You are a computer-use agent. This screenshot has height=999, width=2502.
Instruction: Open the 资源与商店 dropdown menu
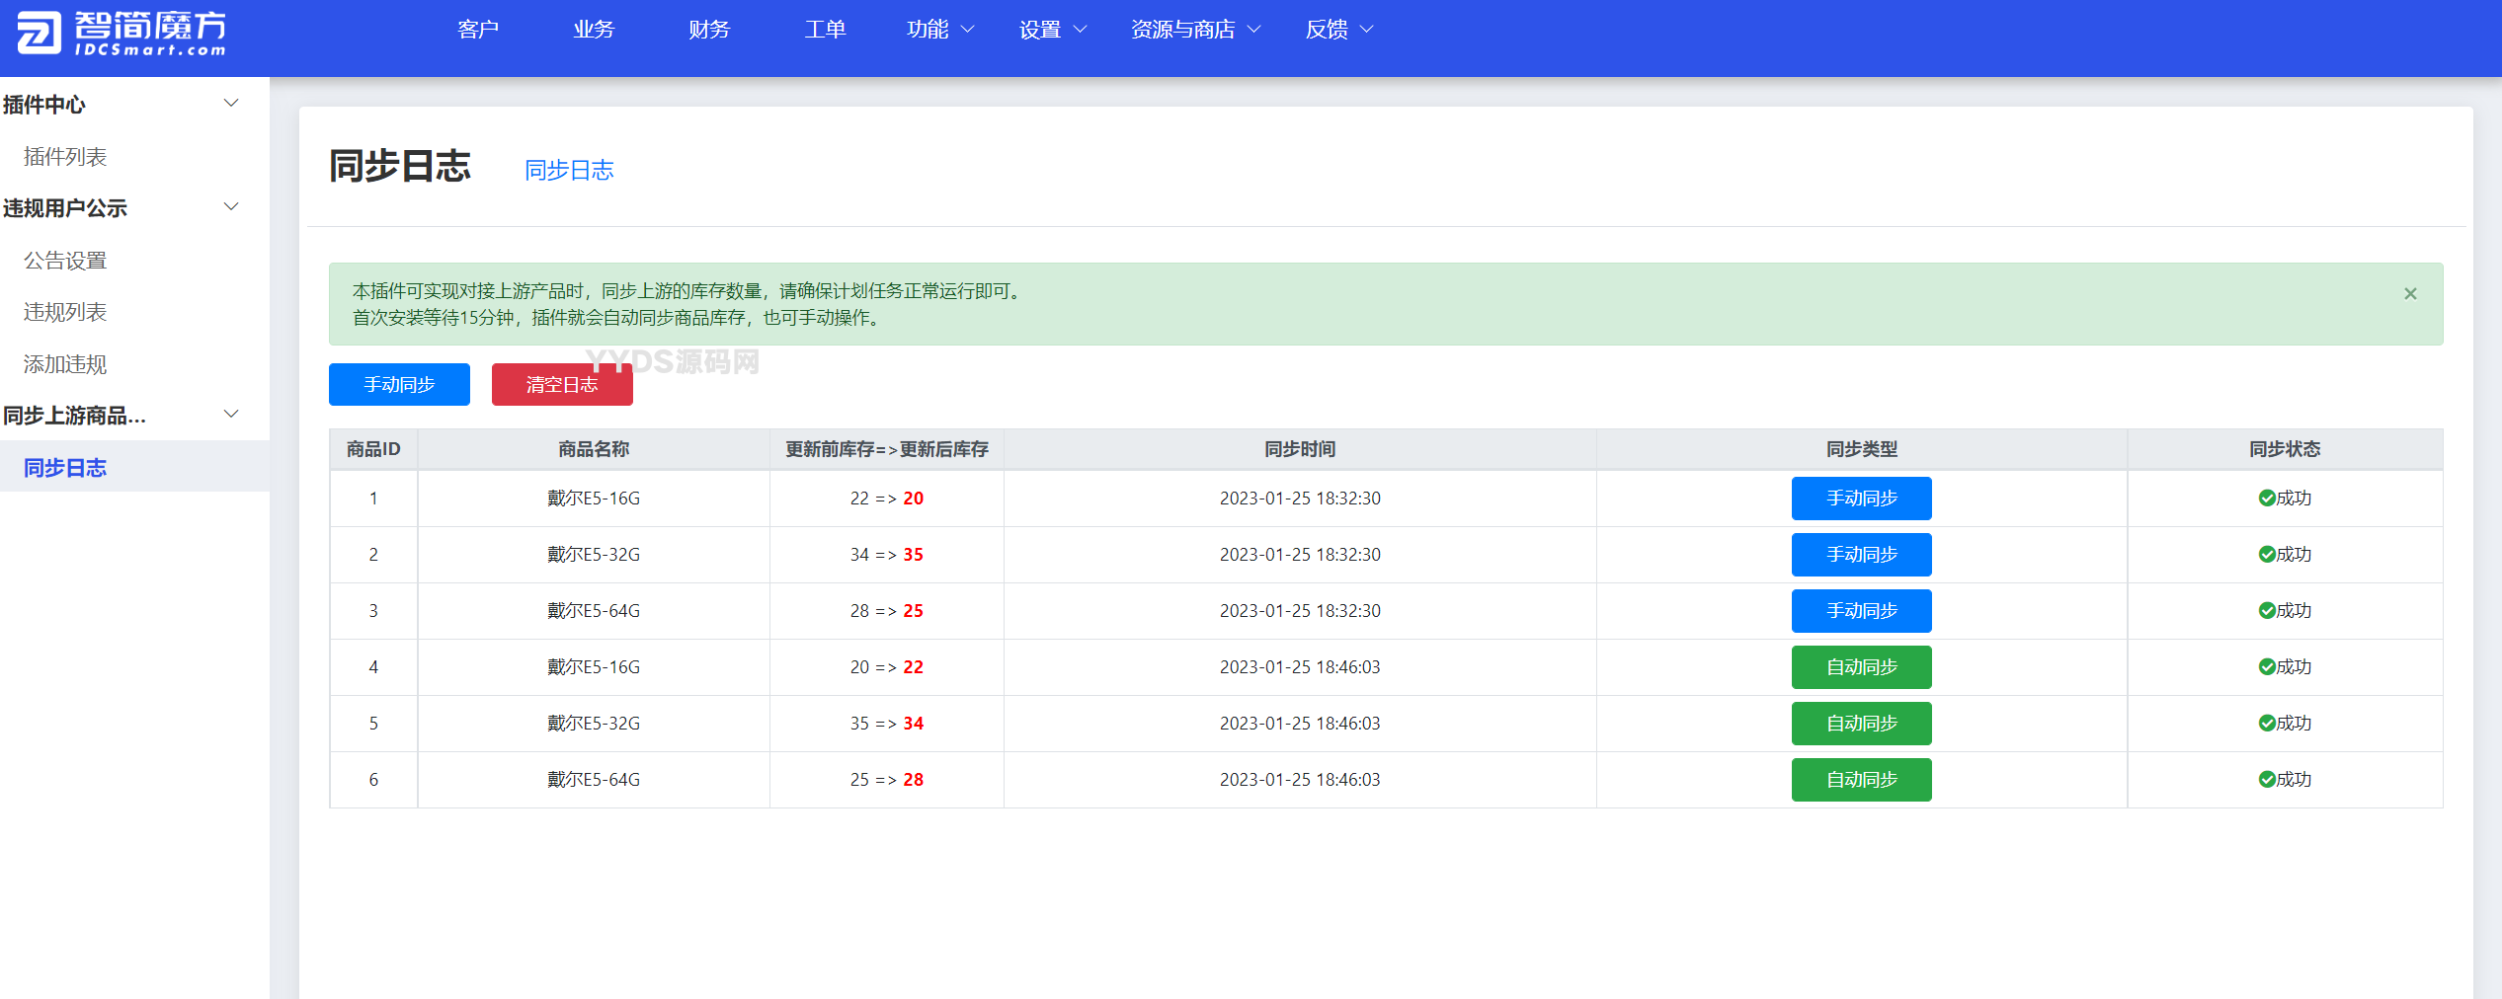pos(1195,30)
